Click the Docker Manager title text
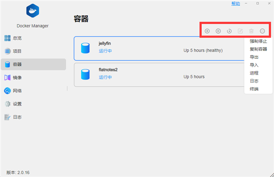The width and height of the screenshot is (274, 177). tap(33, 26)
